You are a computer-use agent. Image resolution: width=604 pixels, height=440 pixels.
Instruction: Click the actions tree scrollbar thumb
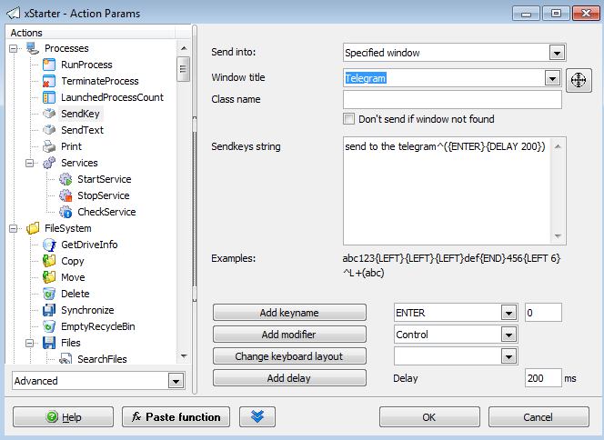[184, 69]
